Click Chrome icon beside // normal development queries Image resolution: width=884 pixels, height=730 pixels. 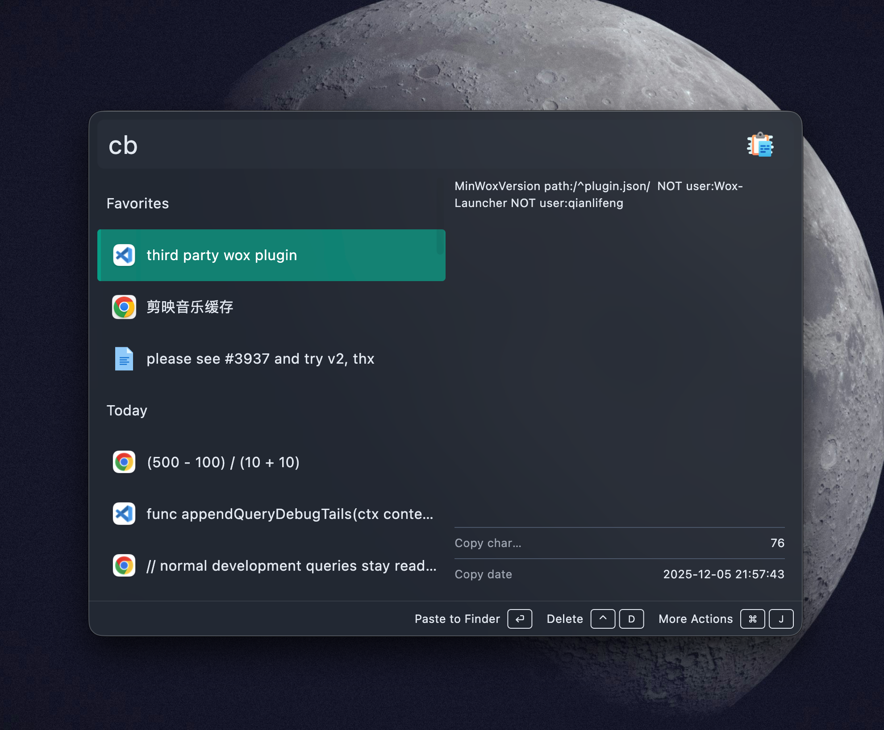pyautogui.click(x=124, y=566)
